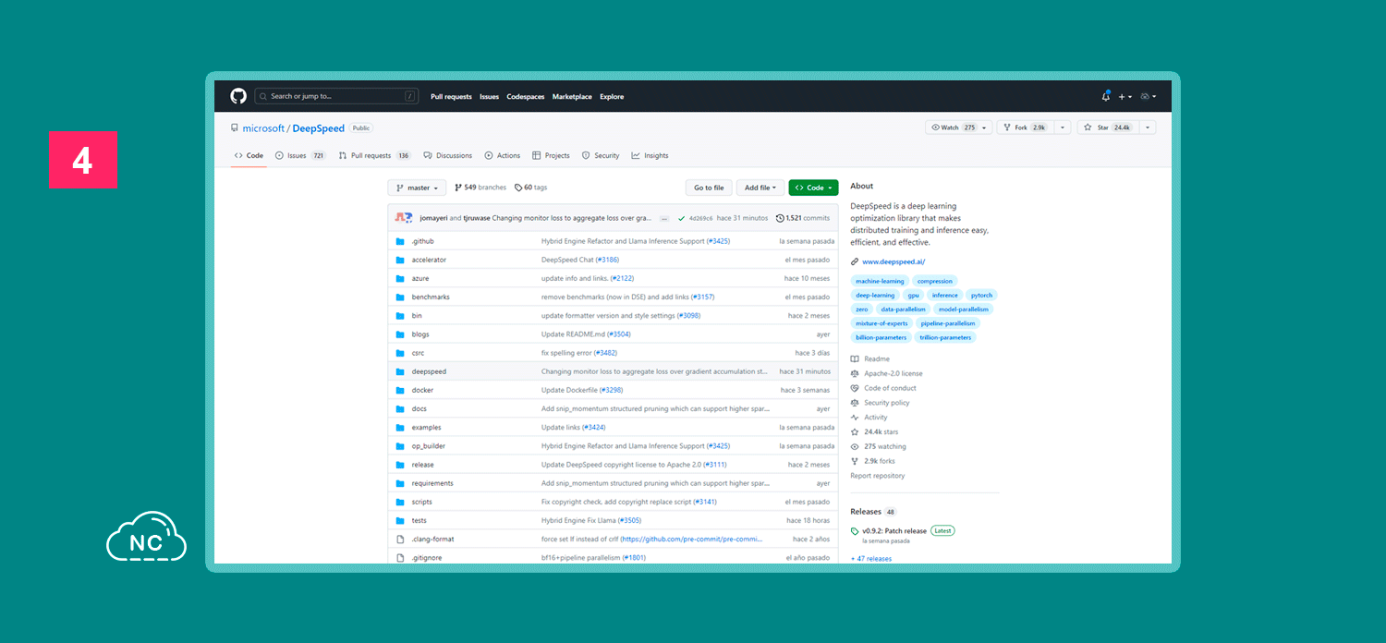
Task: Click the commit history clock icon
Action: click(x=780, y=218)
